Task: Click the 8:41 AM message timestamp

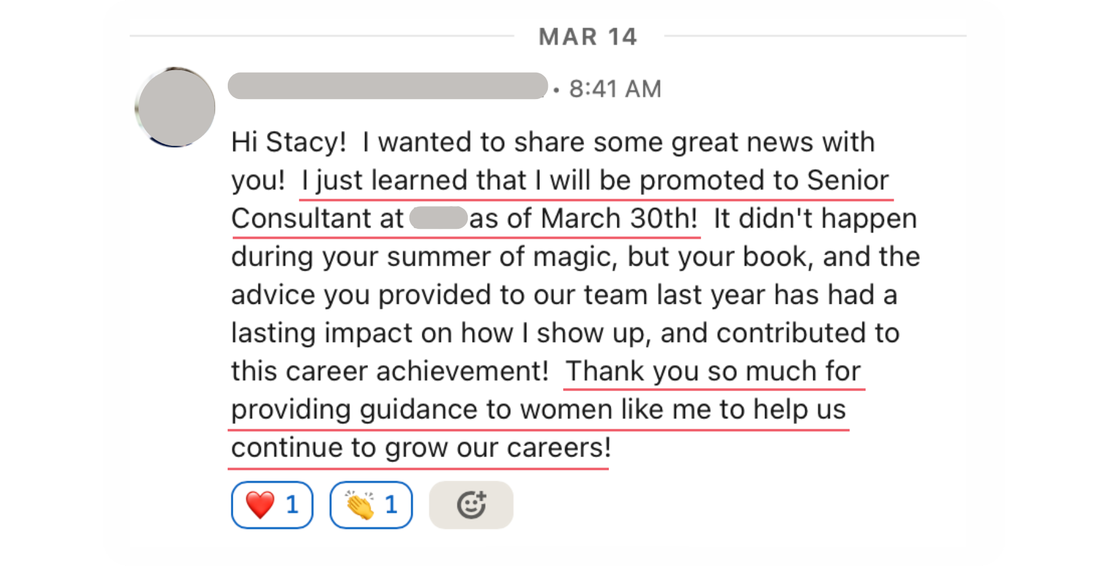Action: (x=615, y=89)
